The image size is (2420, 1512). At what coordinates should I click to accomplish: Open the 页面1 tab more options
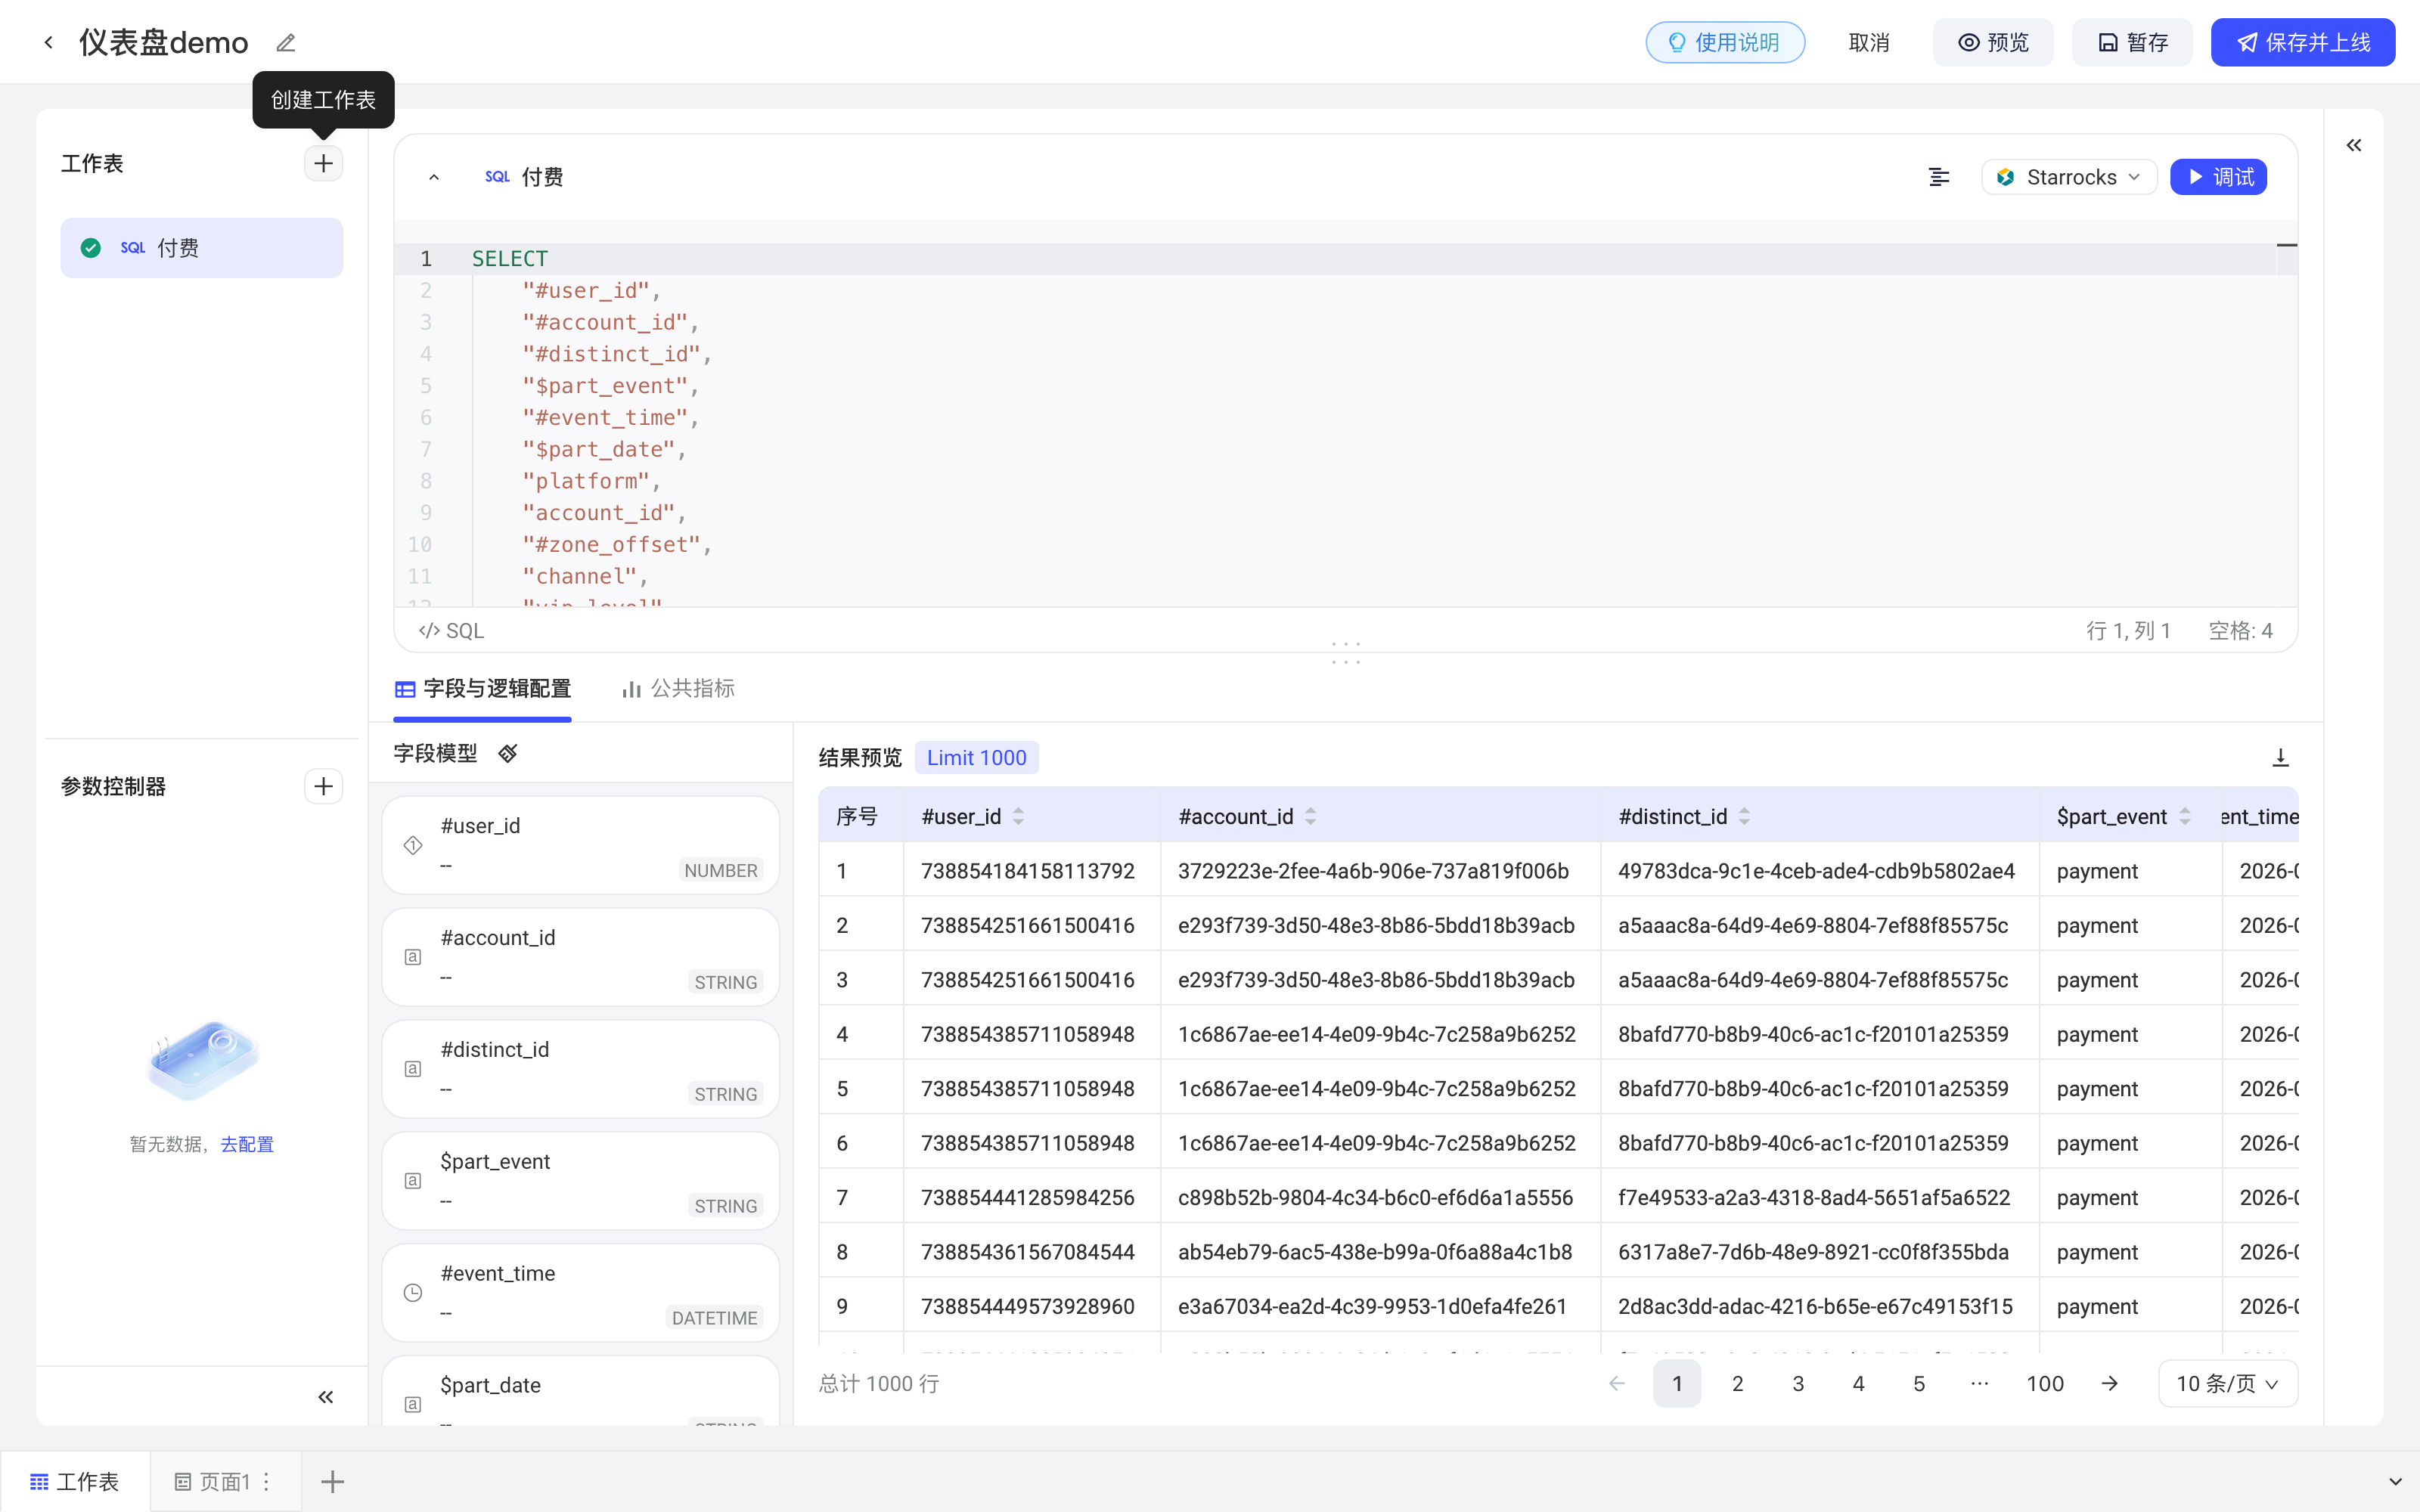tap(267, 1481)
